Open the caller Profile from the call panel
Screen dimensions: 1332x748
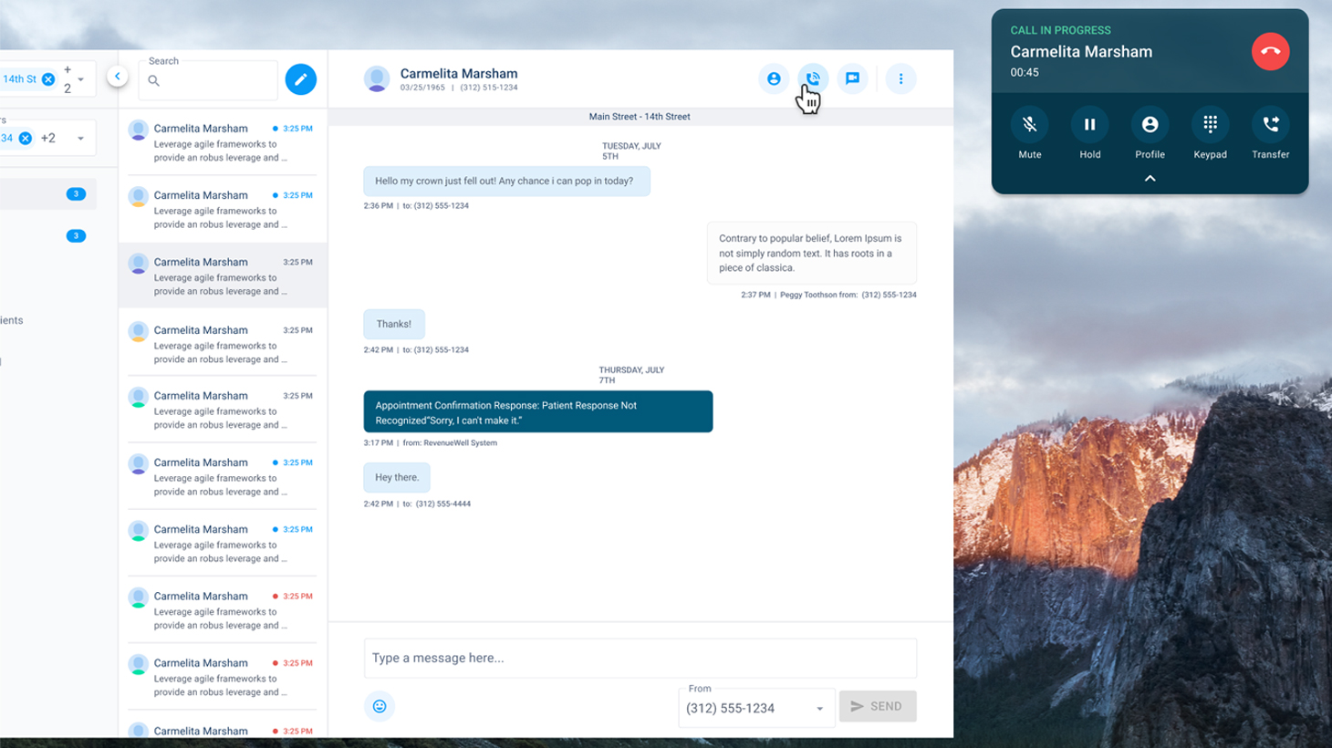tap(1150, 125)
